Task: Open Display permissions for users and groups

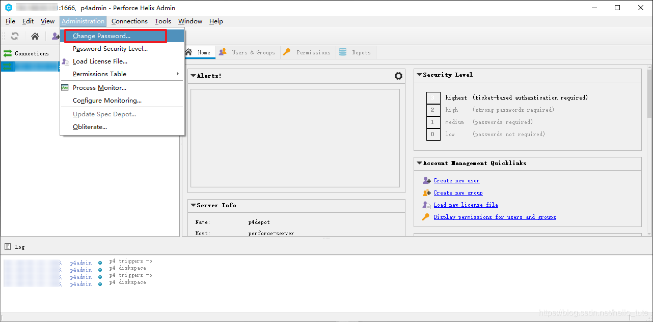Action: pyautogui.click(x=495, y=217)
